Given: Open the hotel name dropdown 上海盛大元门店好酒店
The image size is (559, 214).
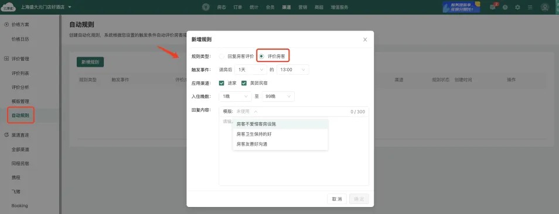Looking at the screenshot, I should 46,7.
